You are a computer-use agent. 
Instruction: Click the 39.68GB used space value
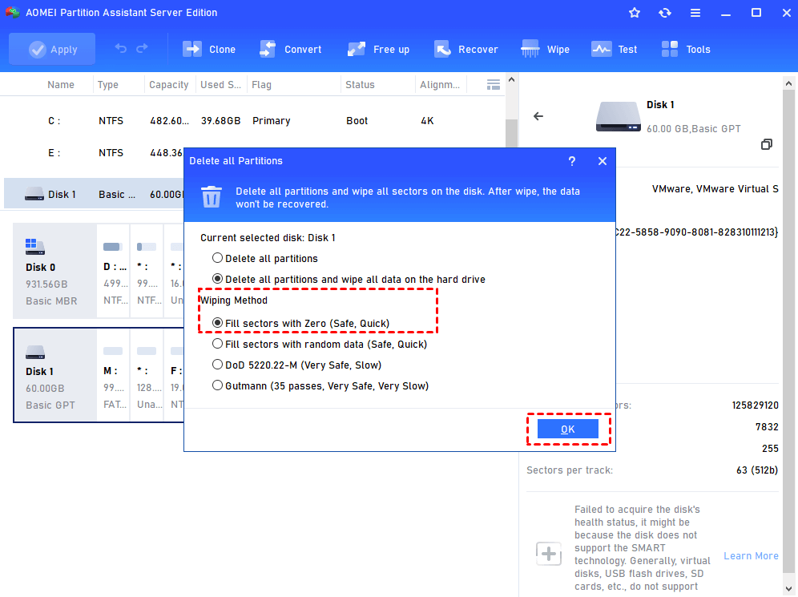click(x=221, y=121)
